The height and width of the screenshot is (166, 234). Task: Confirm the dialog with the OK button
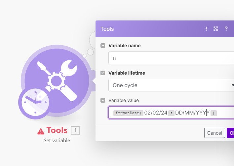(231, 133)
